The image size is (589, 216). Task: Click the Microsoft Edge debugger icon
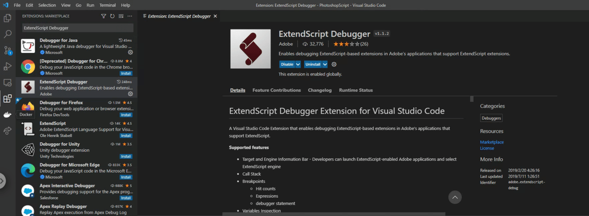point(27,170)
